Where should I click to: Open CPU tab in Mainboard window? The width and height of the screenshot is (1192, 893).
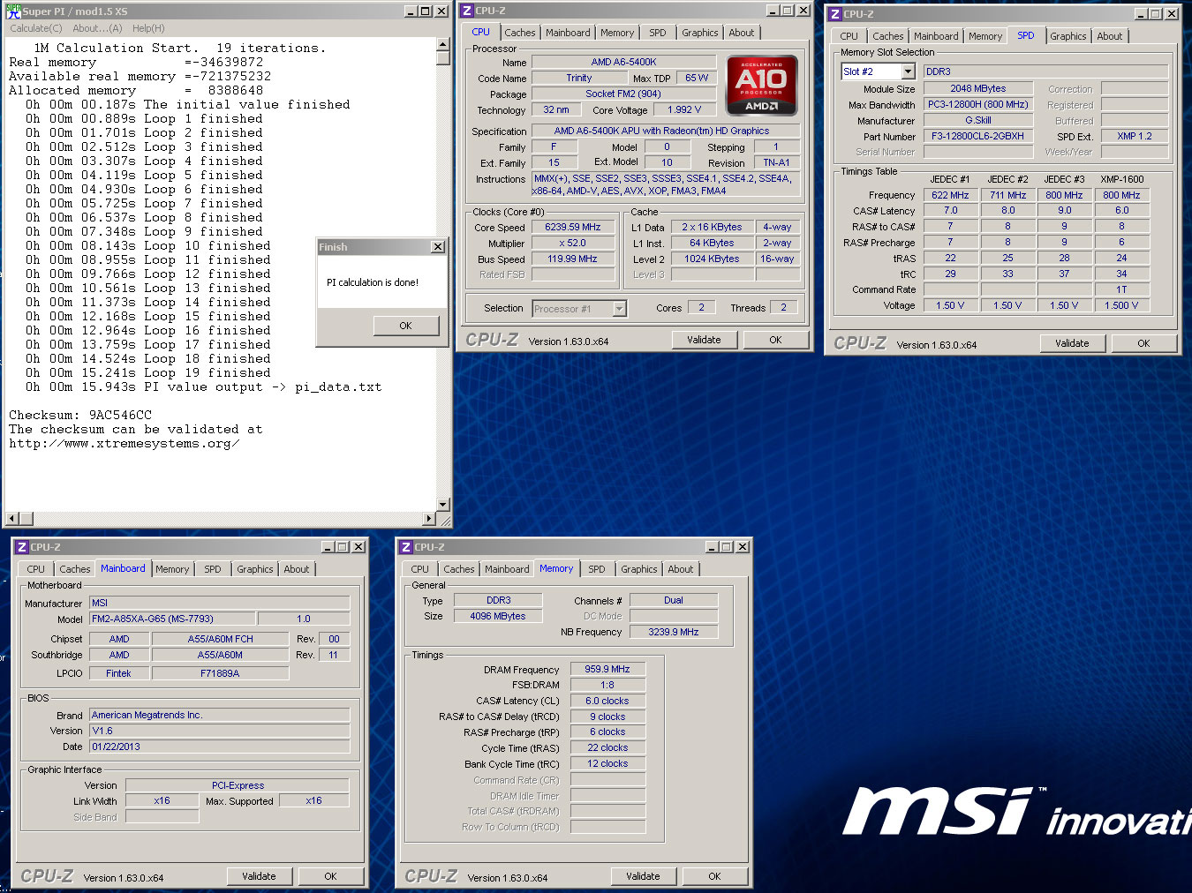tap(35, 569)
